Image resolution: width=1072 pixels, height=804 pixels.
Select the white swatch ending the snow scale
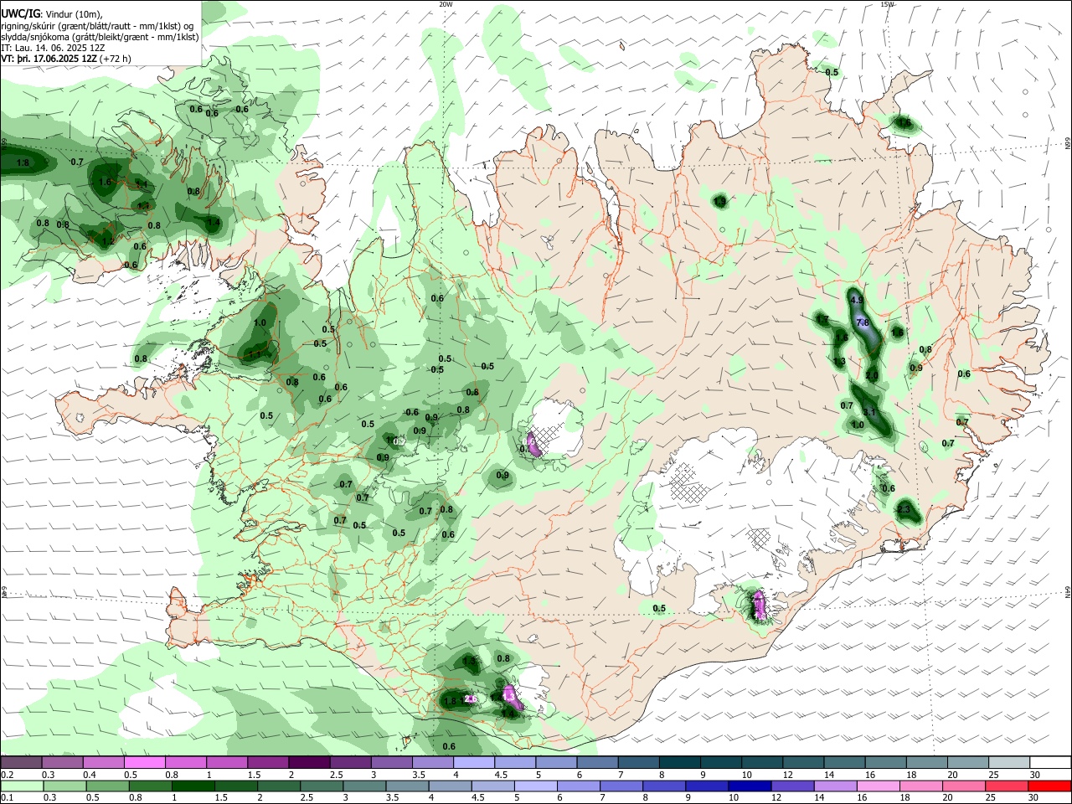pos(1049,762)
